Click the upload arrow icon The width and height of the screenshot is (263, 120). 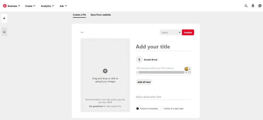pos(105,71)
